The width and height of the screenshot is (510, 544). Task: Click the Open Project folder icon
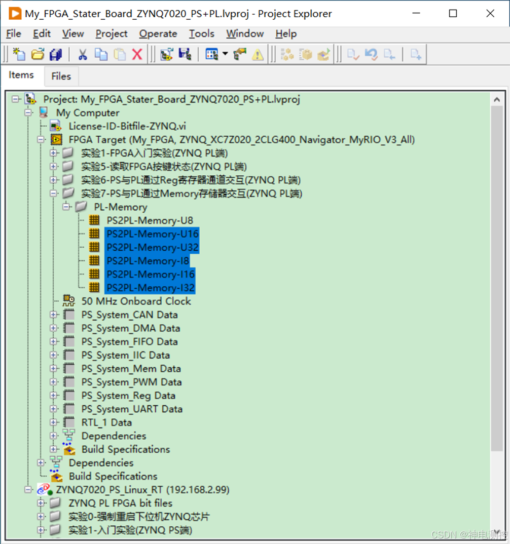click(x=38, y=55)
